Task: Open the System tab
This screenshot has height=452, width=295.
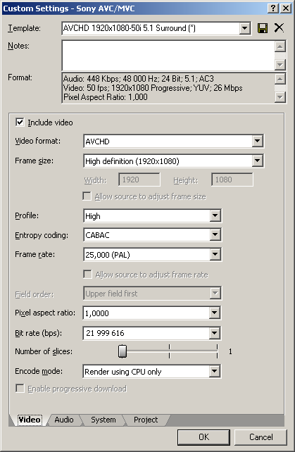Action: 103,420
